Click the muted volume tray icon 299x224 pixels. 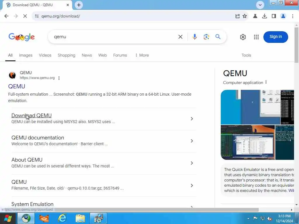coord(270,218)
